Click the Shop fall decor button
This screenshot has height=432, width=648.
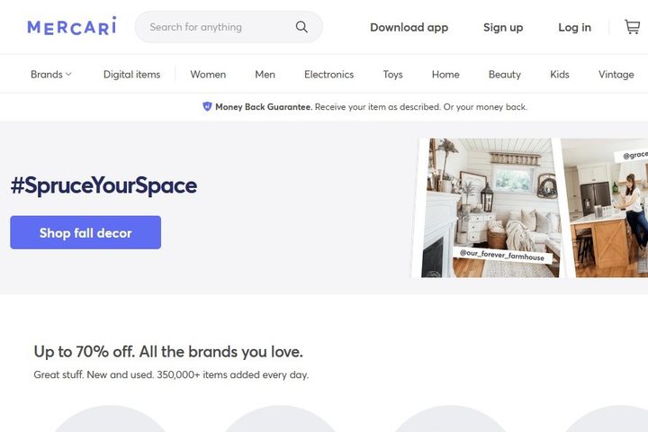[85, 232]
